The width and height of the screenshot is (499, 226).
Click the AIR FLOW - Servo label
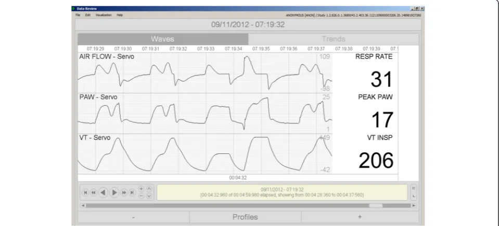(x=107, y=56)
